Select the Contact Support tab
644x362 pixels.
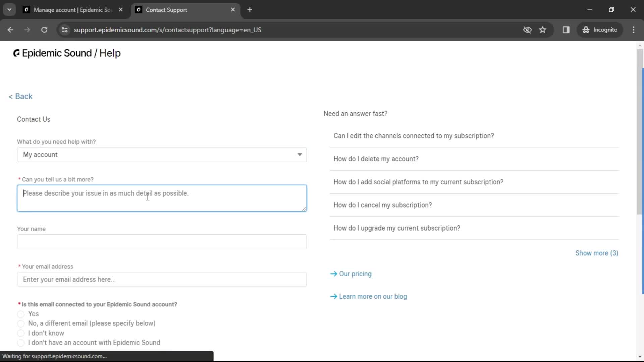[185, 10]
